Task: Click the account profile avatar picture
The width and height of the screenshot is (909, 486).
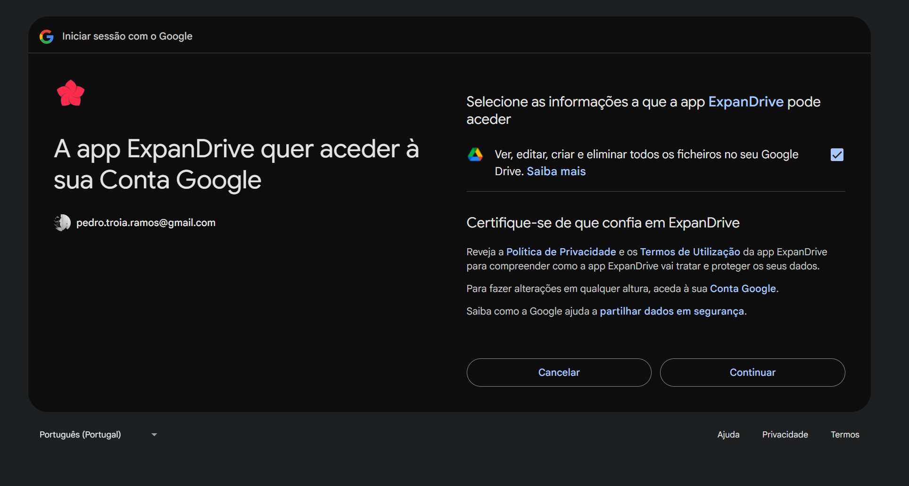Action: click(x=62, y=223)
